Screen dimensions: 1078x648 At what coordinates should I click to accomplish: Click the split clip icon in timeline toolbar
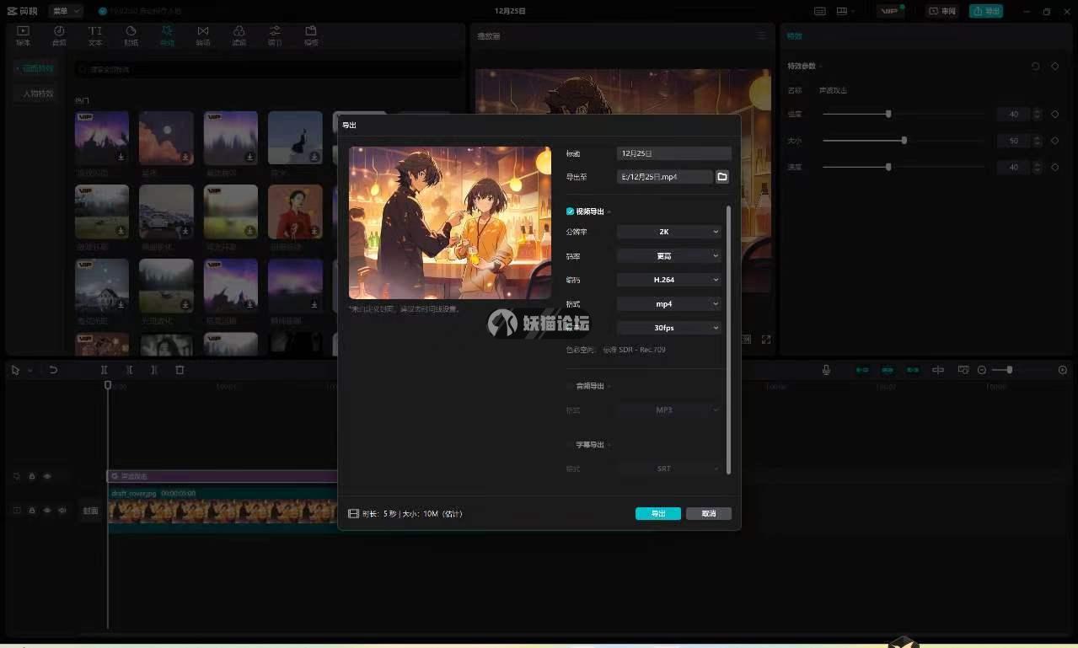point(105,370)
